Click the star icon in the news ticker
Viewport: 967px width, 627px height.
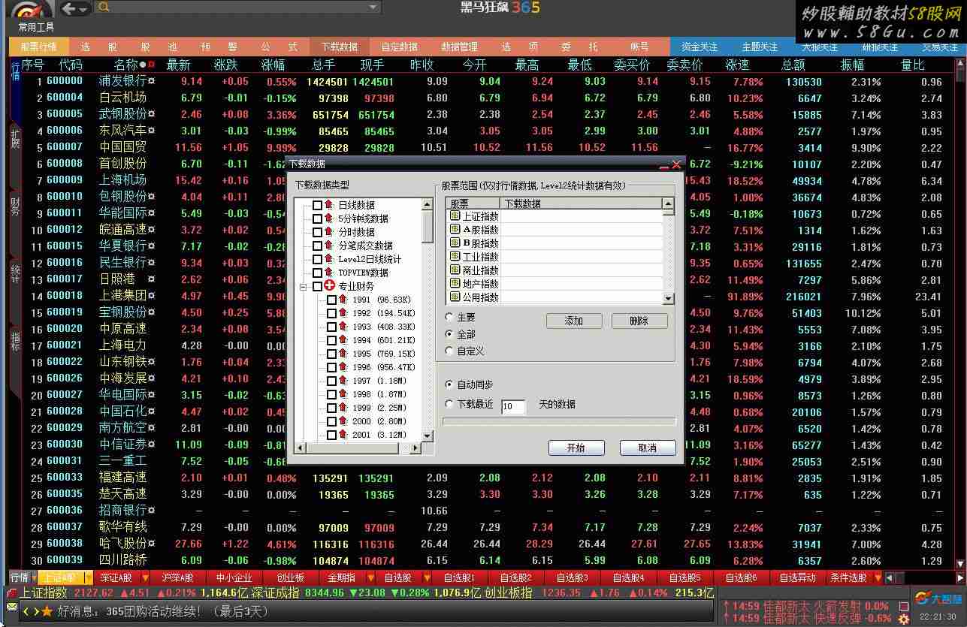[x=47, y=612]
